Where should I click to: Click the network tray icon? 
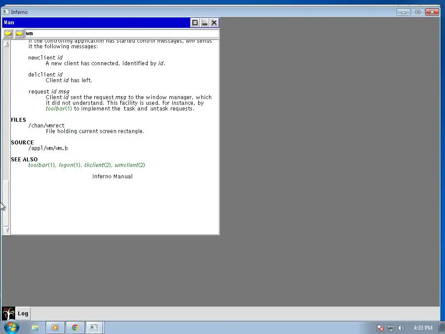click(391, 328)
